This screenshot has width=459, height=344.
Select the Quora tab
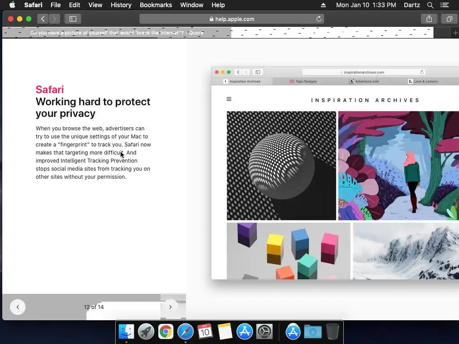[117, 33]
